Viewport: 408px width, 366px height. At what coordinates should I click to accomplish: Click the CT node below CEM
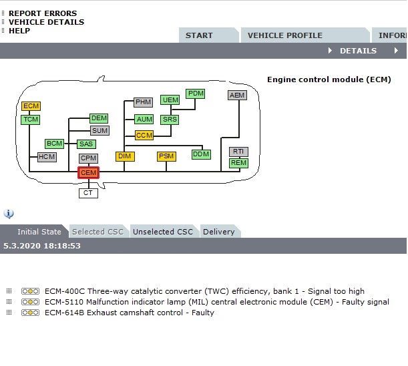point(88,193)
